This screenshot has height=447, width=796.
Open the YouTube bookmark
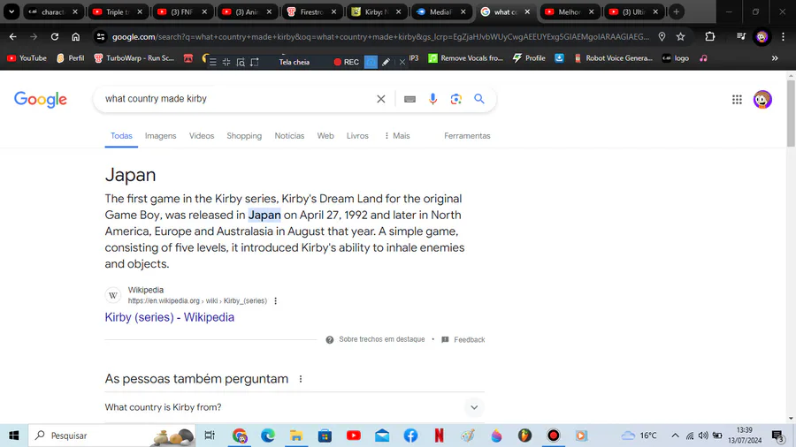coord(27,58)
